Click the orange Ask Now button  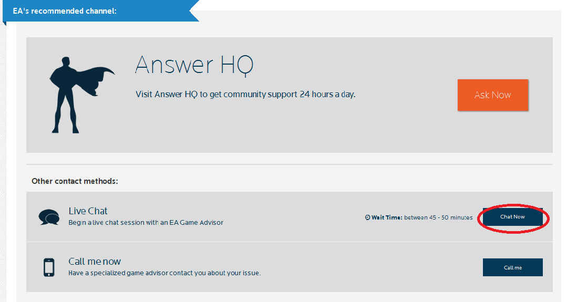pyautogui.click(x=492, y=95)
